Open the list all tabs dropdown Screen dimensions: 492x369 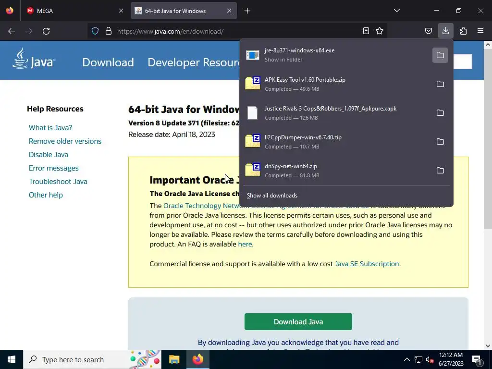click(396, 11)
